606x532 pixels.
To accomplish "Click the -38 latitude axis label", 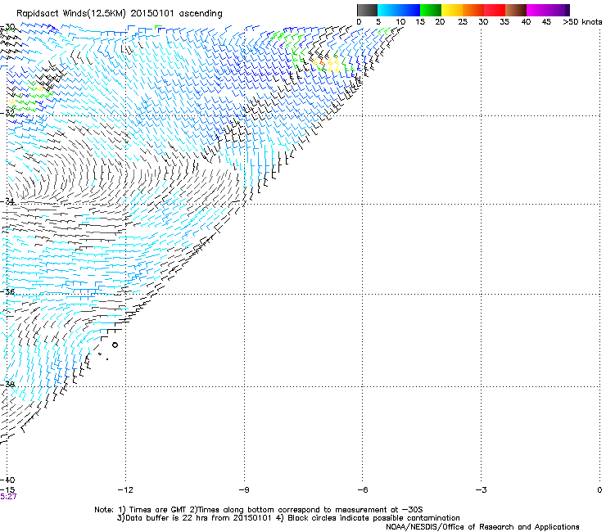I will pos(7,385).
